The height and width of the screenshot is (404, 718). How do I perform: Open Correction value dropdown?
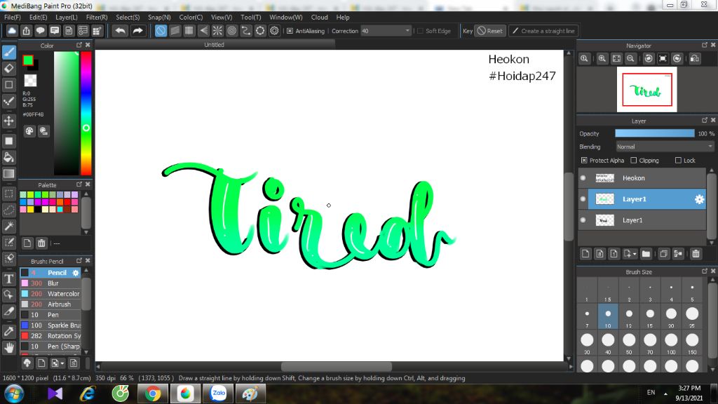(407, 31)
